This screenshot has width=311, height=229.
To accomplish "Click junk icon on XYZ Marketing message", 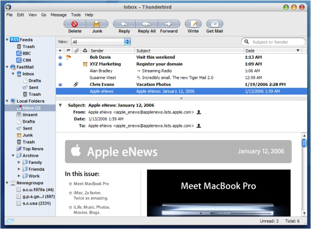I will click(x=85, y=64).
